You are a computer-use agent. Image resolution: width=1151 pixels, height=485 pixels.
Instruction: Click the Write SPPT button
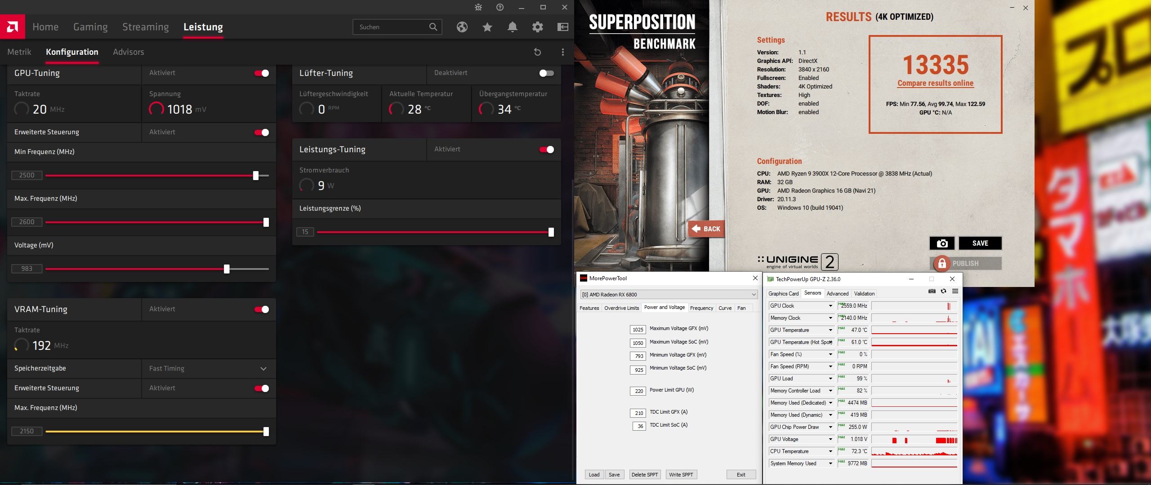point(681,475)
